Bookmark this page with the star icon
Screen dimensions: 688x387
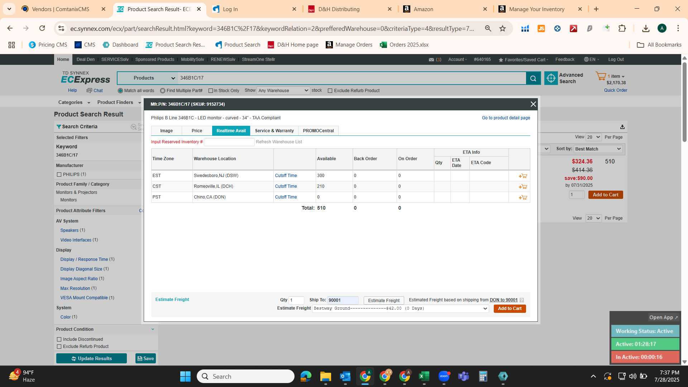pos(503,28)
